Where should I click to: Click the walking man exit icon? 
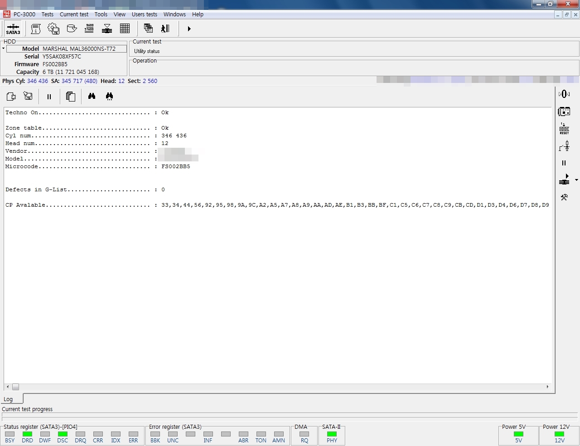[165, 29]
